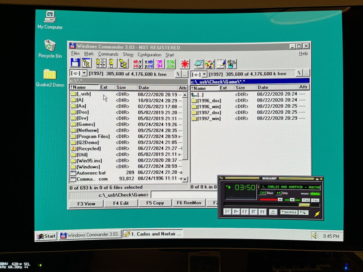This screenshot has height=272, width=363.
Task: Open the Mark menu
Action: pos(89,54)
